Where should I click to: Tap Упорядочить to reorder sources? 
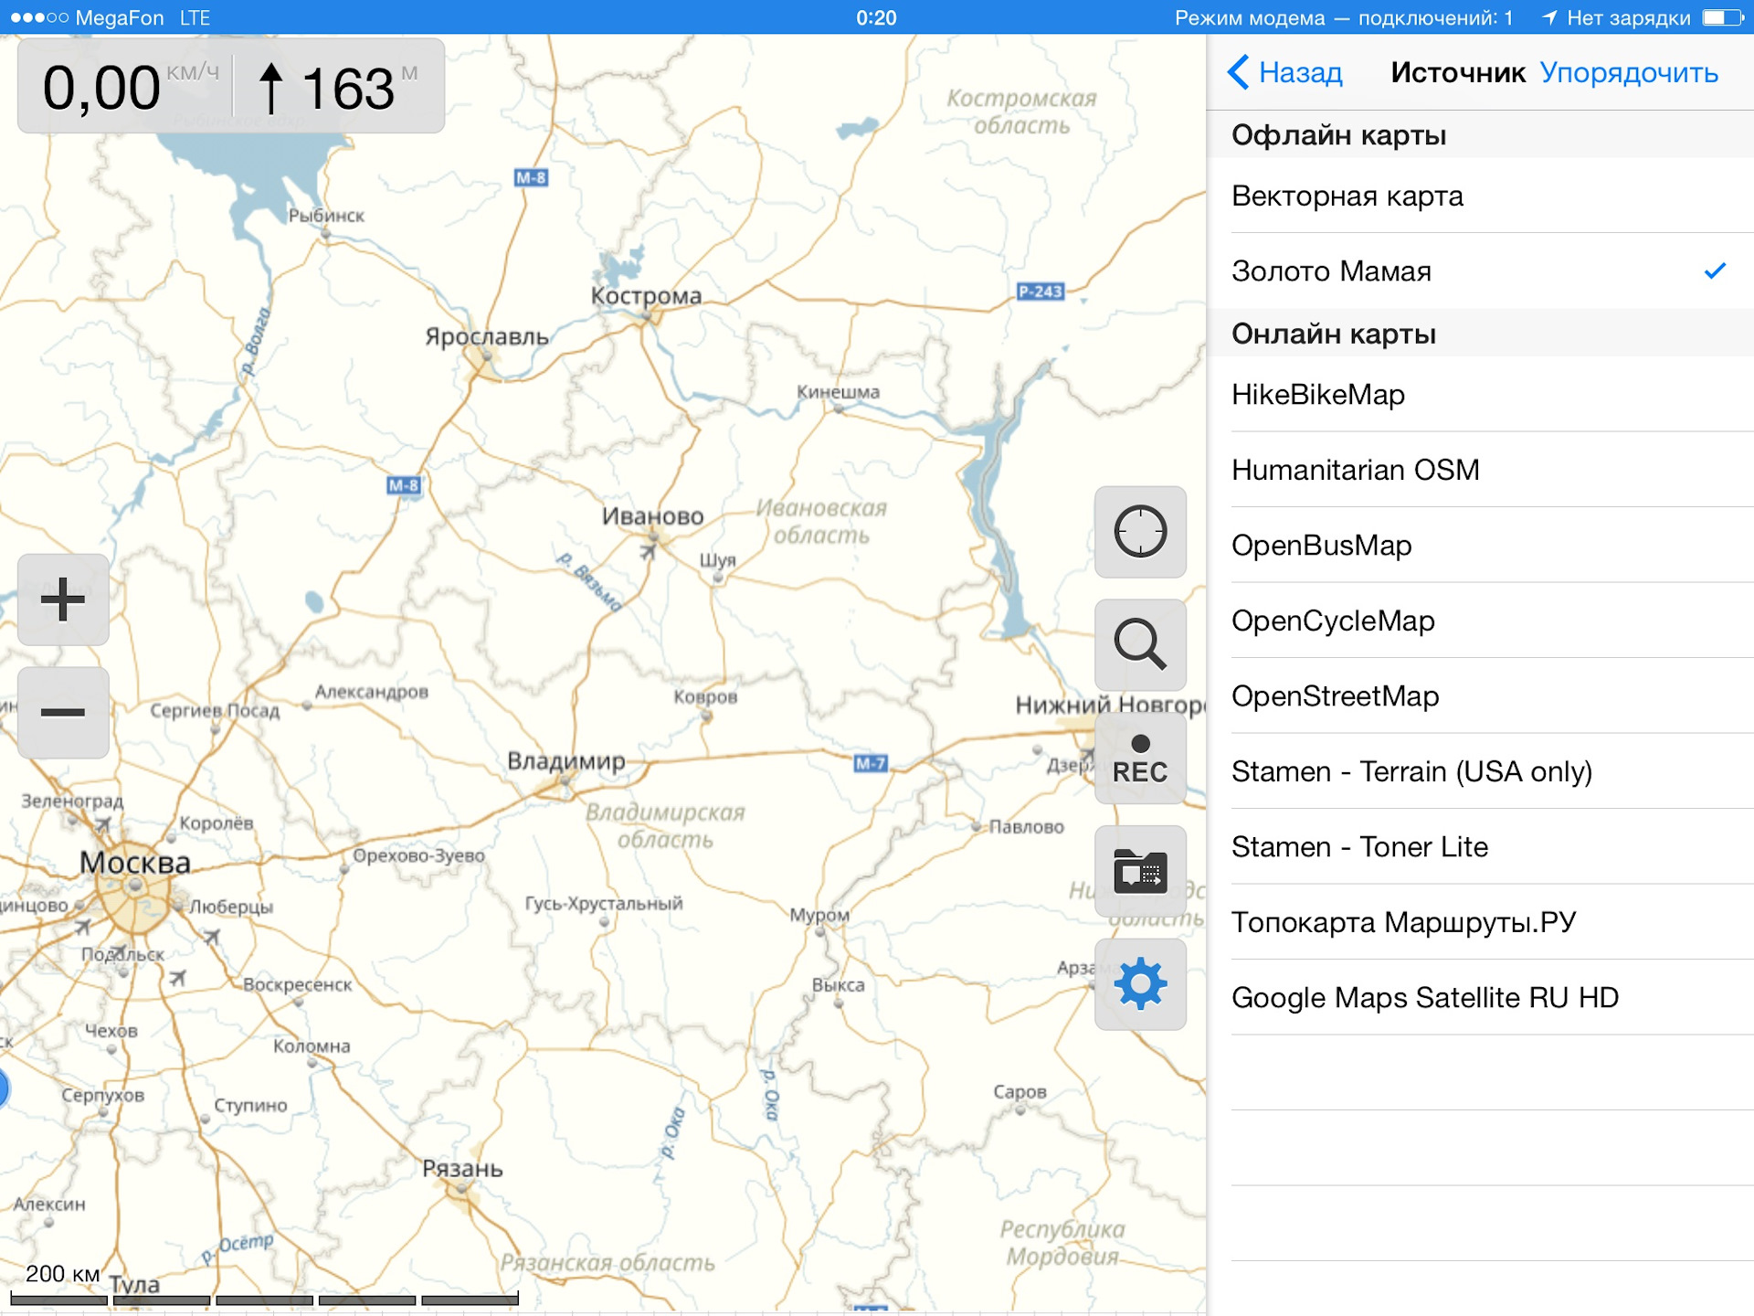(x=1629, y=72)
